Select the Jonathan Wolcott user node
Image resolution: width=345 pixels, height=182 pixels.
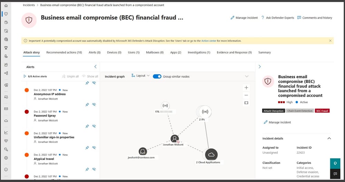[175, 139]
